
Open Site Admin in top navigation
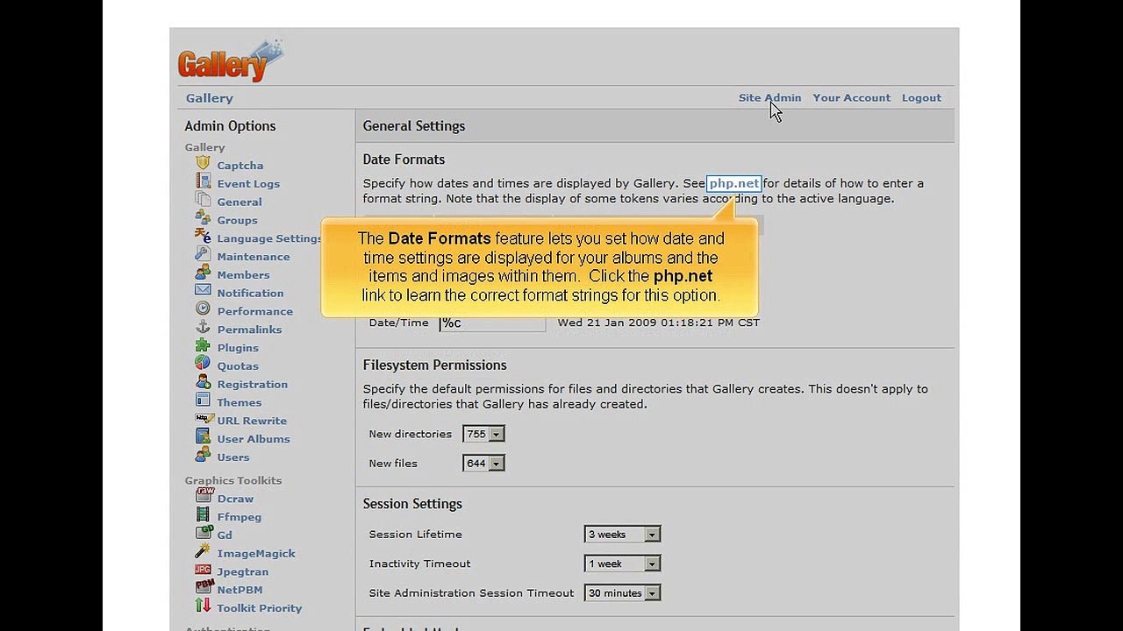tap(769, 98)
